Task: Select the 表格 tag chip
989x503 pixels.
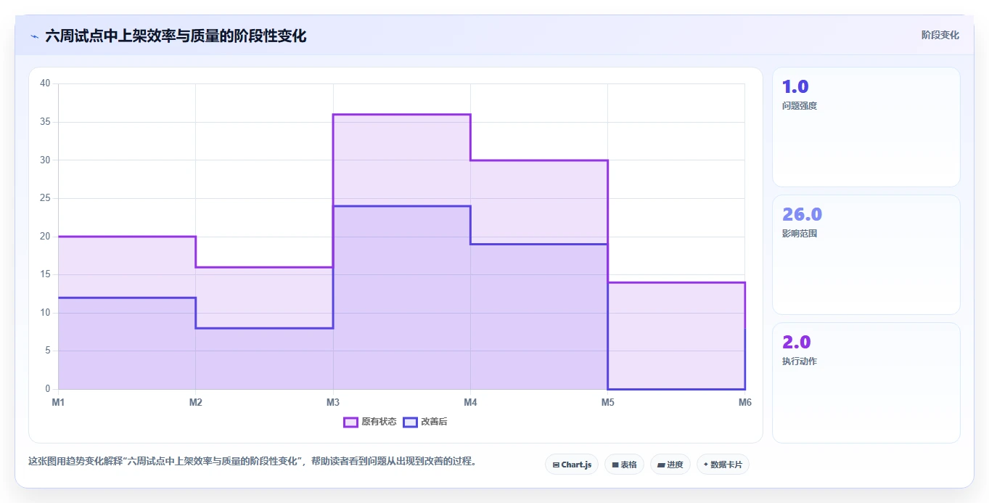Action: tap(624, 465)
